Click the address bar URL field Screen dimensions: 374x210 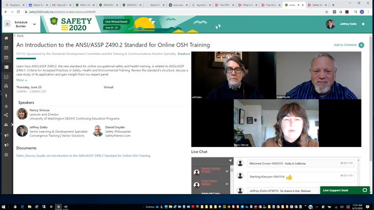point(174,12)
